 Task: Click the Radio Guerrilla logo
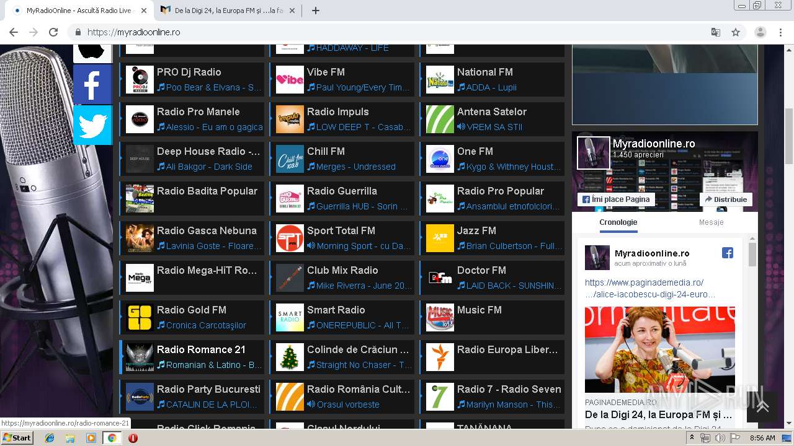tap(290, 199)
